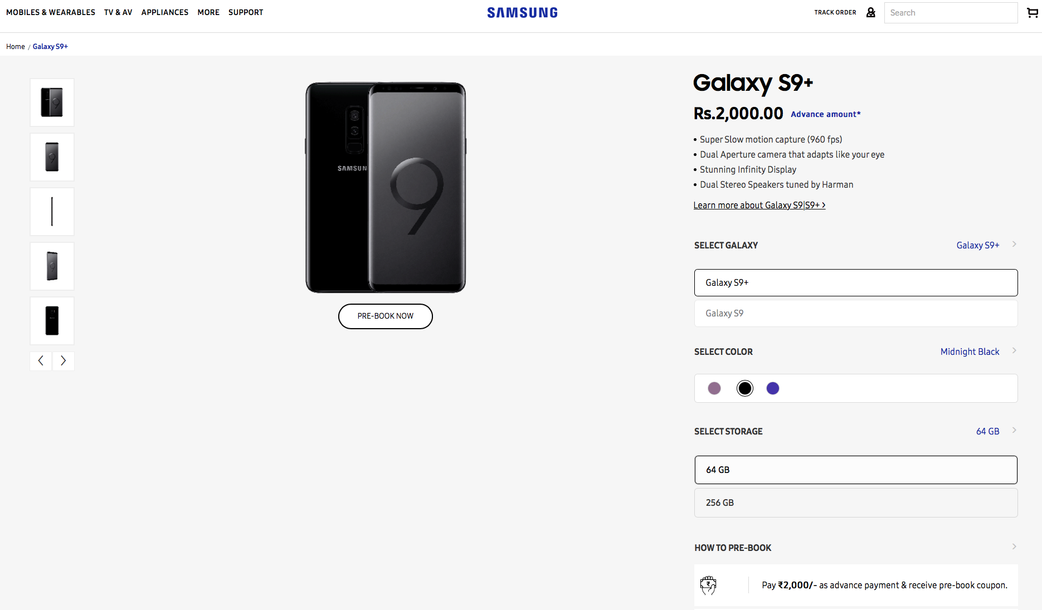
Task: Expand the How To Pre-Book section chevron
Action: click(x=1014, y=546)
